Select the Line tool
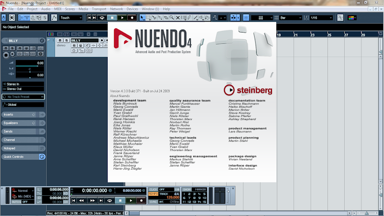 [195, 18]
